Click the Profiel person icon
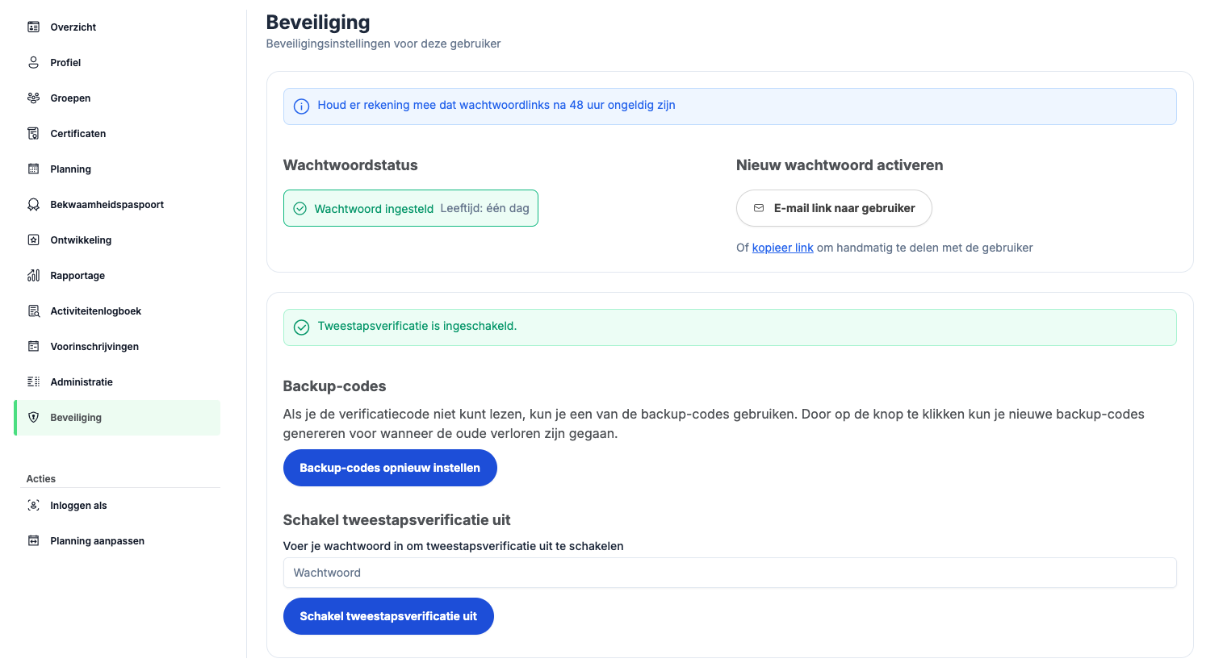 [33, 63]
